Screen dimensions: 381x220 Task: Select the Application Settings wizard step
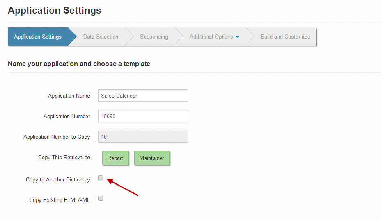click(38, 37)
